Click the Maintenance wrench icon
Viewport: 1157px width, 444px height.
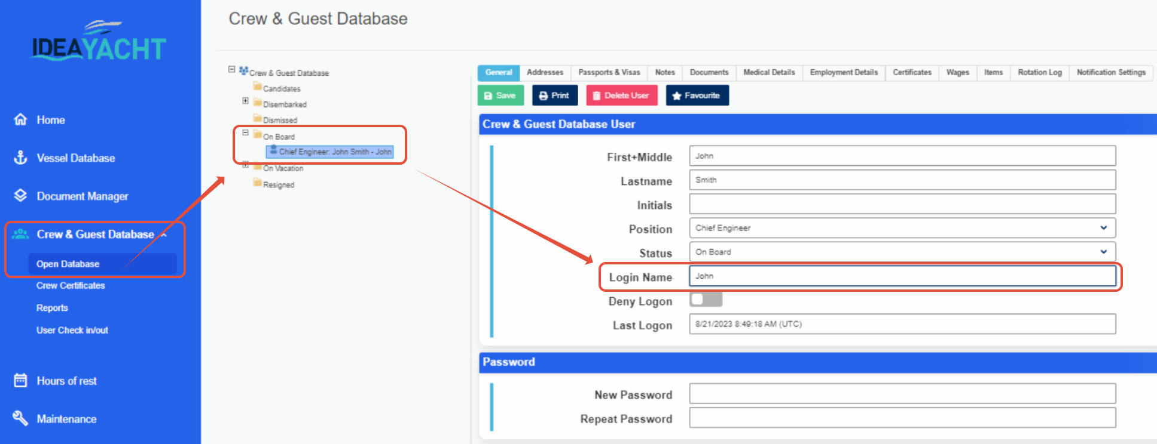pyautogui.click(x=21, y=418)
